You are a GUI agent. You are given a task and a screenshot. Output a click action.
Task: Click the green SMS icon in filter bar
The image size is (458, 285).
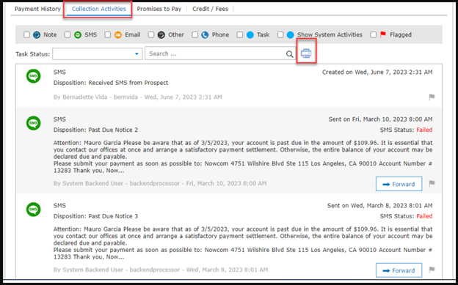(78, 35)
